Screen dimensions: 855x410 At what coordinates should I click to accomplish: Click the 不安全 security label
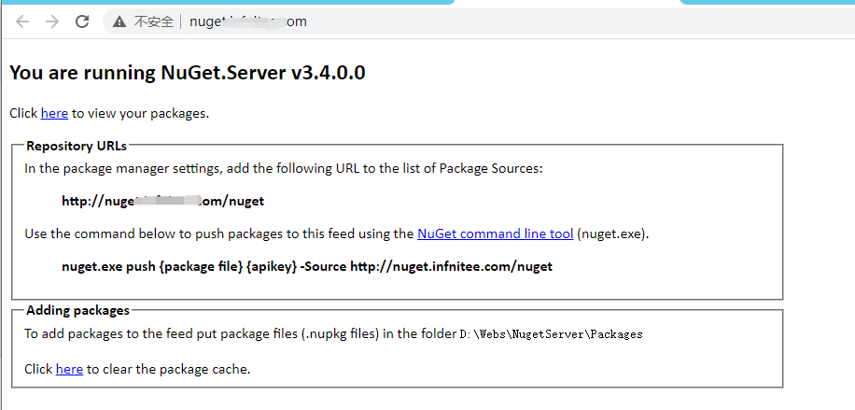[x=154, y=21]
